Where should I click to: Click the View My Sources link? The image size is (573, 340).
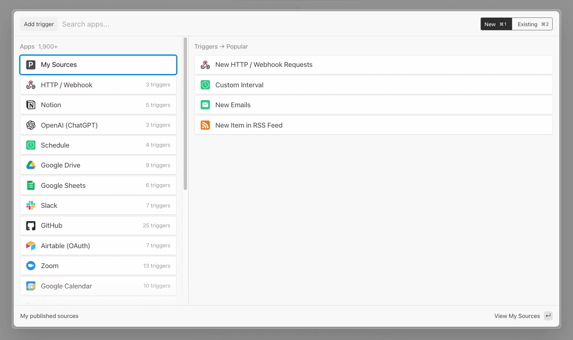pyautogui.click(x=517, y=316)
